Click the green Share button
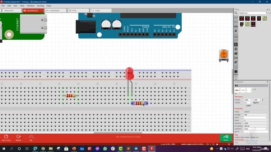 pyautogui.click(x=226, y=138)
